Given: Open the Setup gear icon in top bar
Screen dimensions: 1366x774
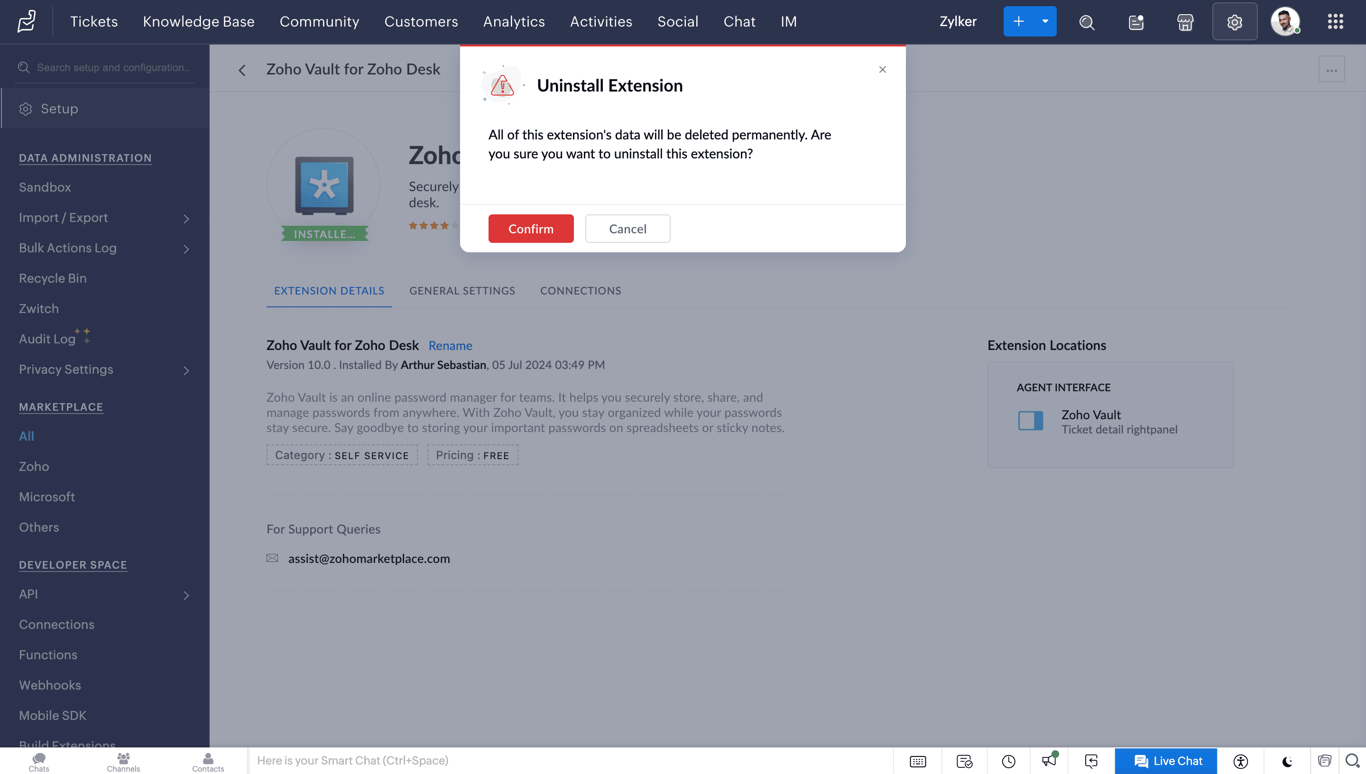Looking at the screenshot, I should [x=1234, y=22].
